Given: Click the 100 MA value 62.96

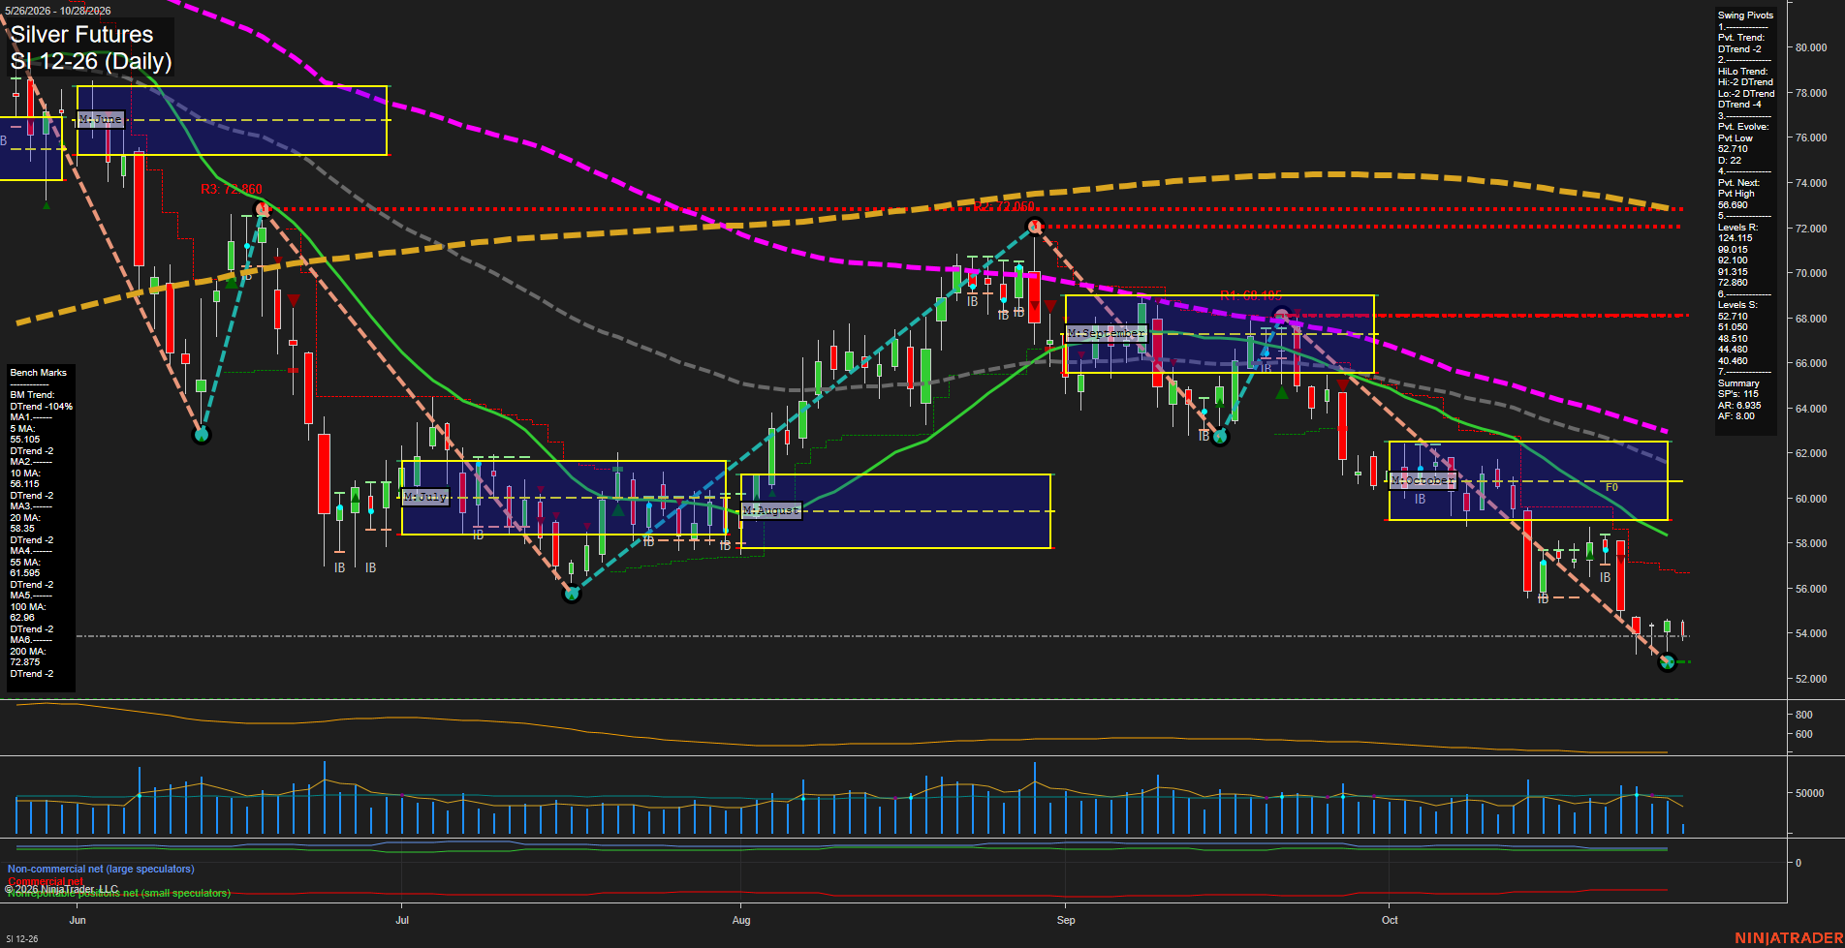Looking at the screenshot, I should tap(22, 618).
